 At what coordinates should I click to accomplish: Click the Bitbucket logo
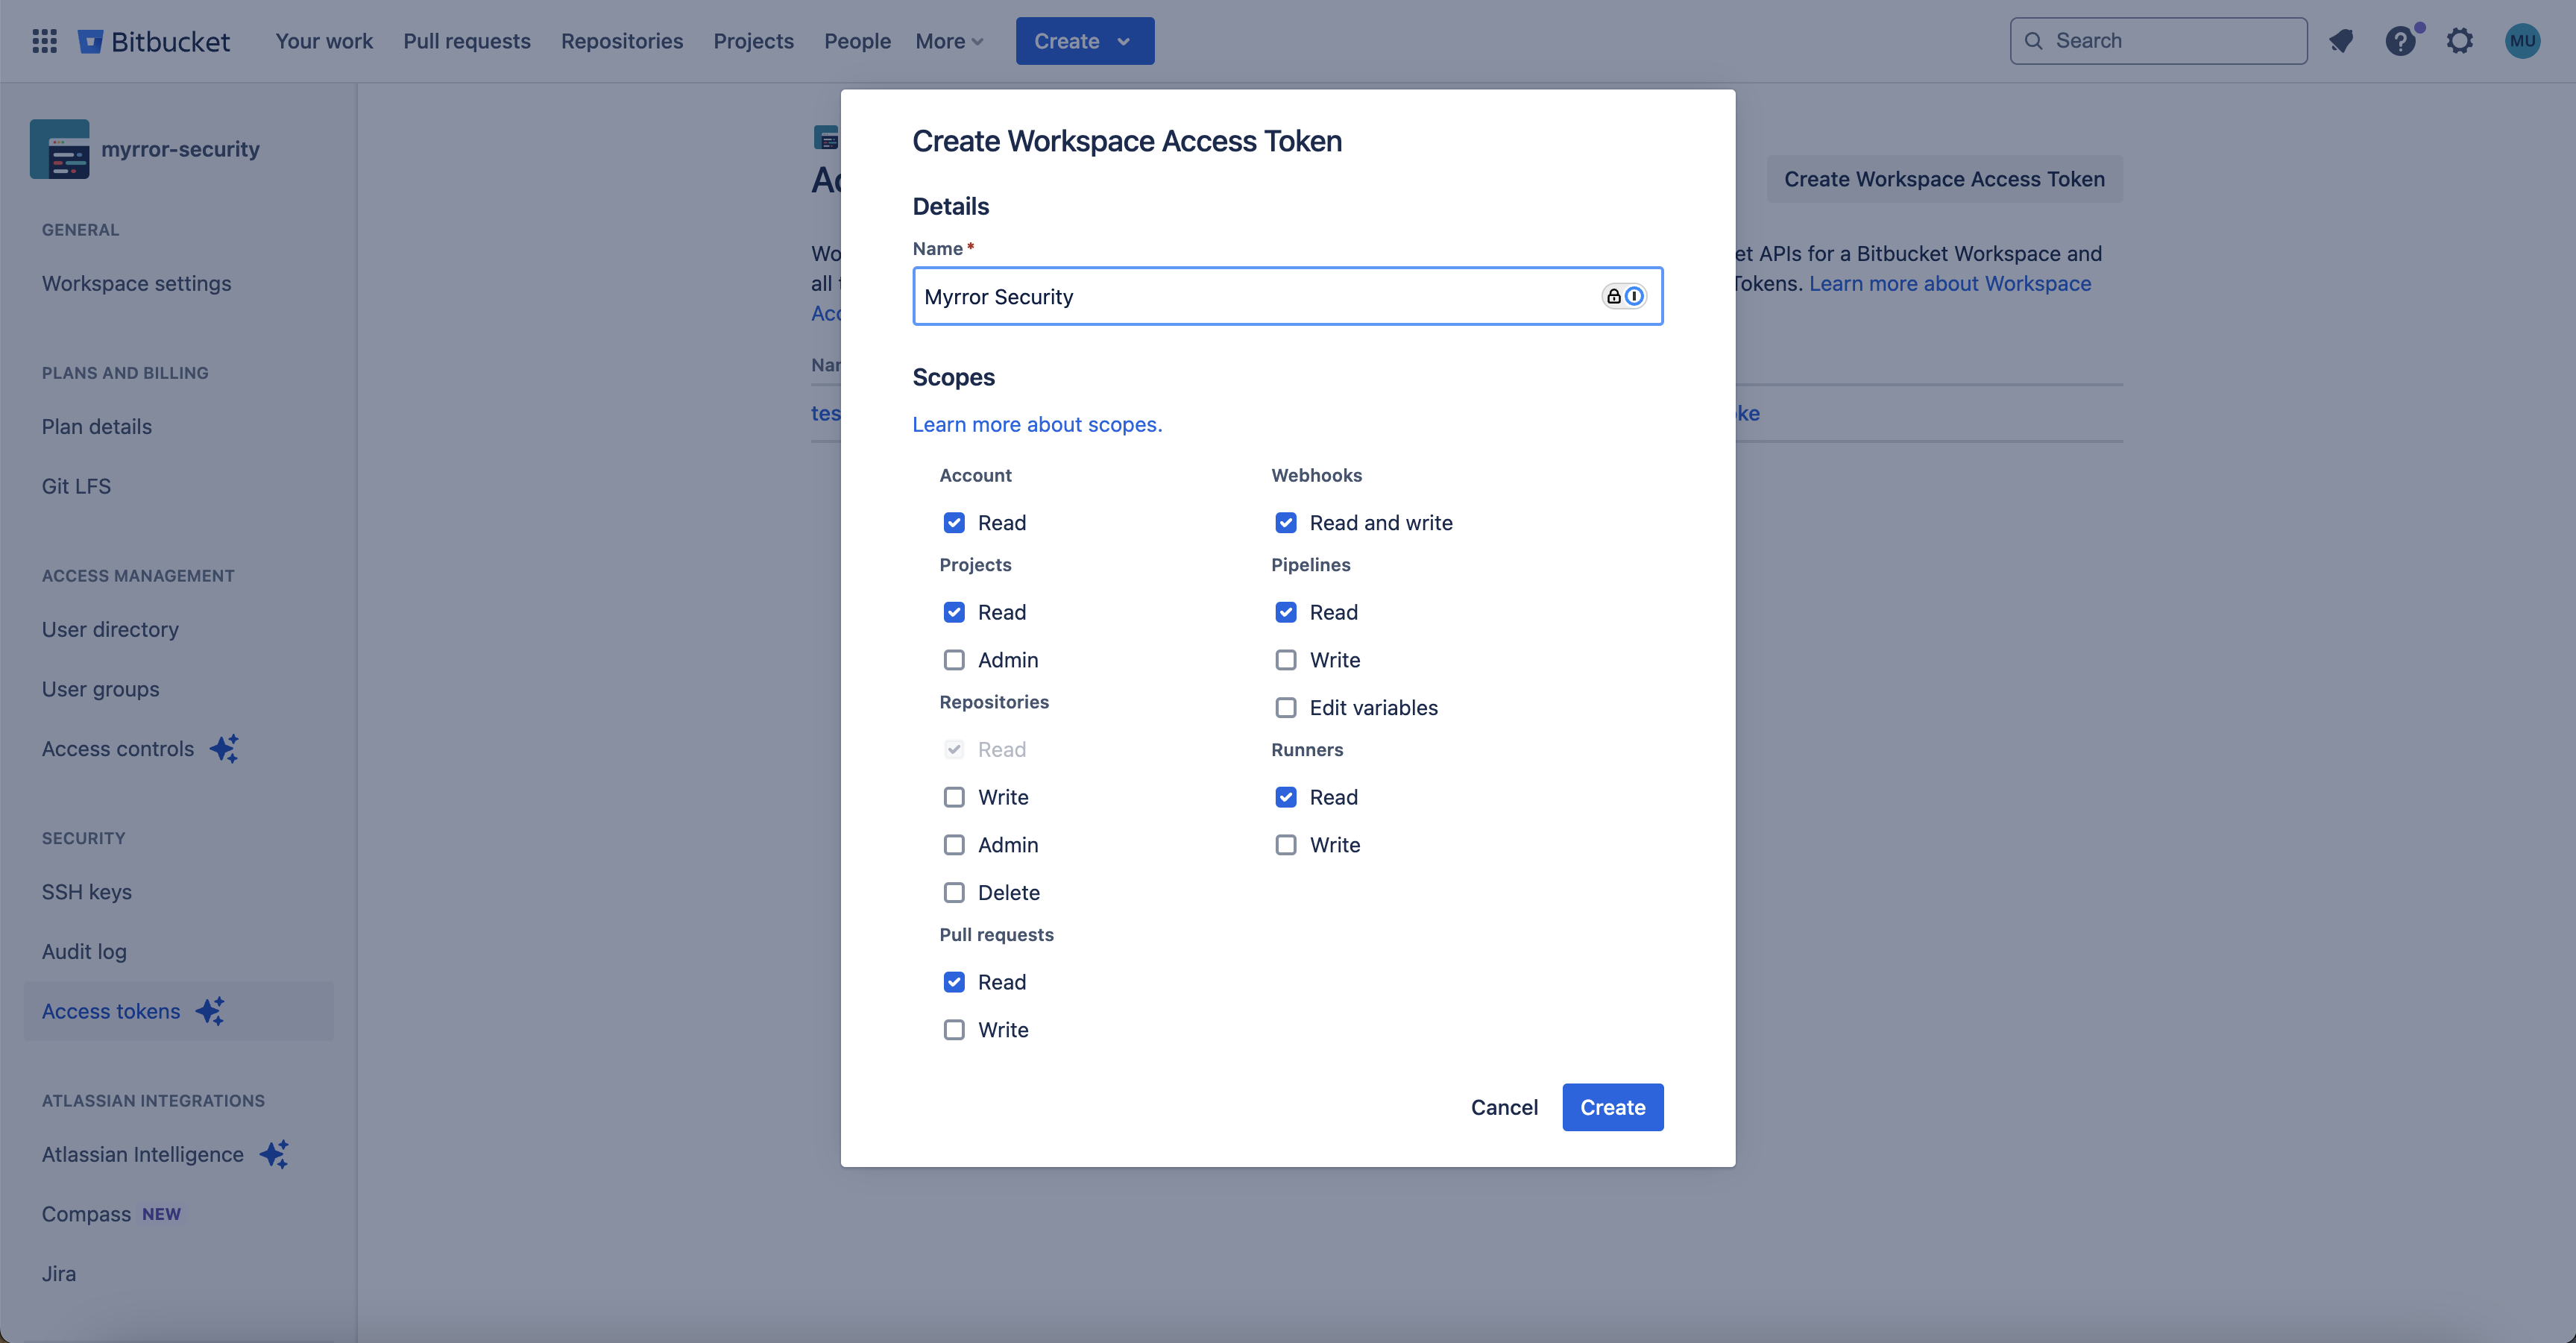[x=154, y=41]
